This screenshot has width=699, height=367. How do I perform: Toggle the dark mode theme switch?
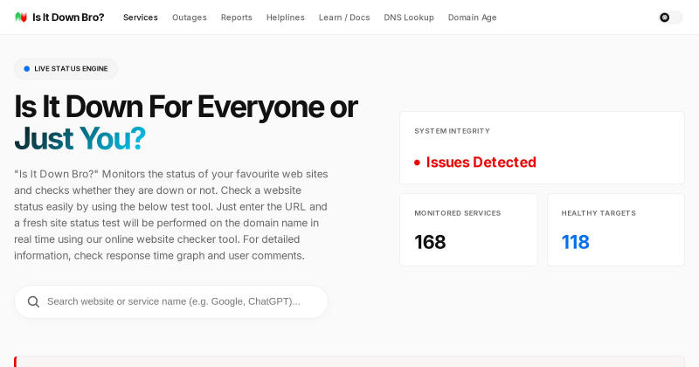click(x=670, y=17)
